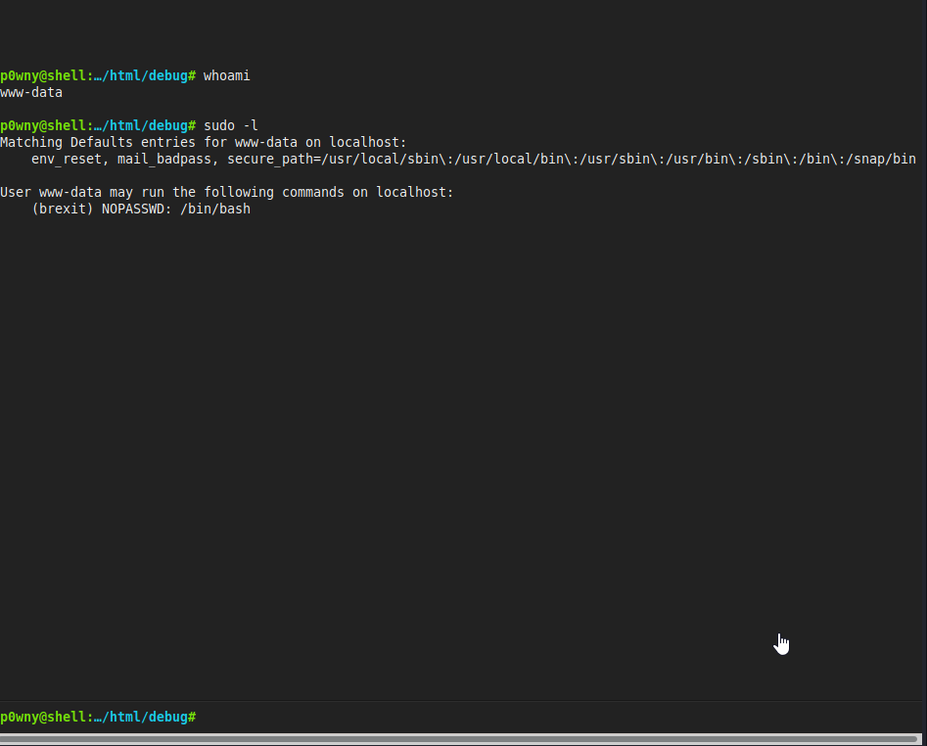
Task: Click the Matching Defaults entries line
Action: (x=203, y=142)
